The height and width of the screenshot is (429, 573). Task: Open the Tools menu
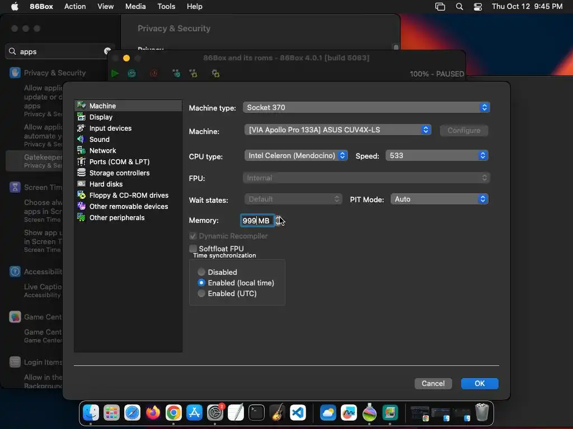coord(166,6)
